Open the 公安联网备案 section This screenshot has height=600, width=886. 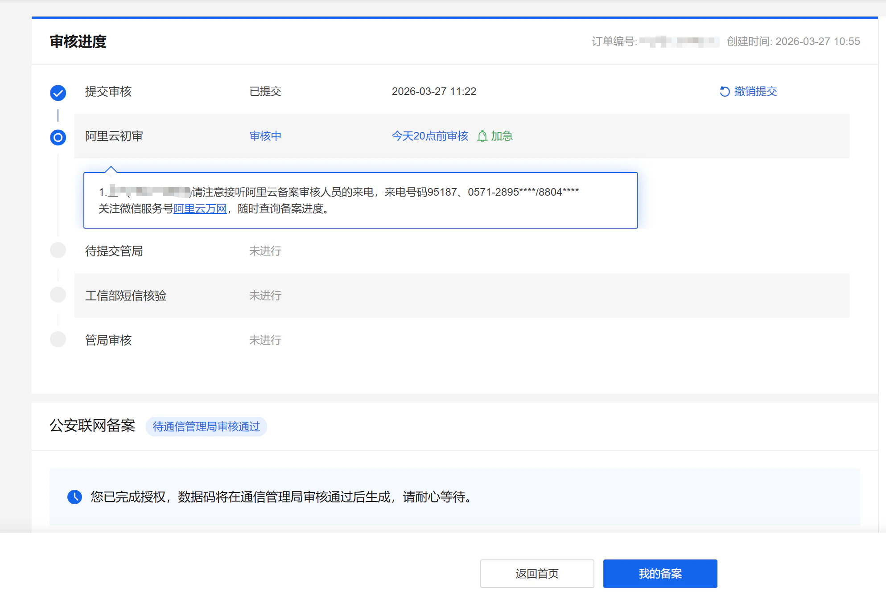pyautogui.click(x=92, y=426)
